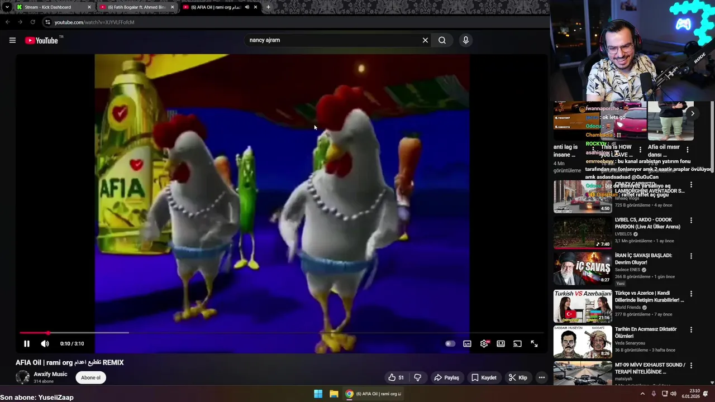Screen dimensions: 715x402
Task: Save video with Kaydet button
Action: (x=484, y=377)
